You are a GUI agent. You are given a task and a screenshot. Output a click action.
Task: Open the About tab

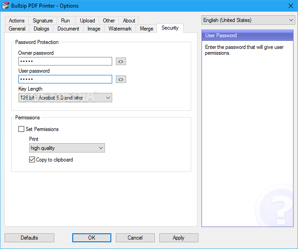click(129, 21)
